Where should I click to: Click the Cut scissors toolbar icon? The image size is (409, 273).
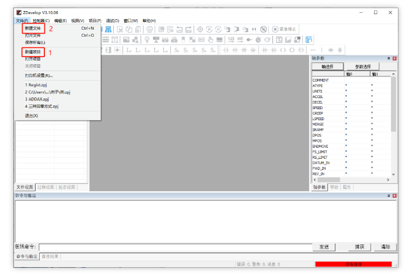120,29
